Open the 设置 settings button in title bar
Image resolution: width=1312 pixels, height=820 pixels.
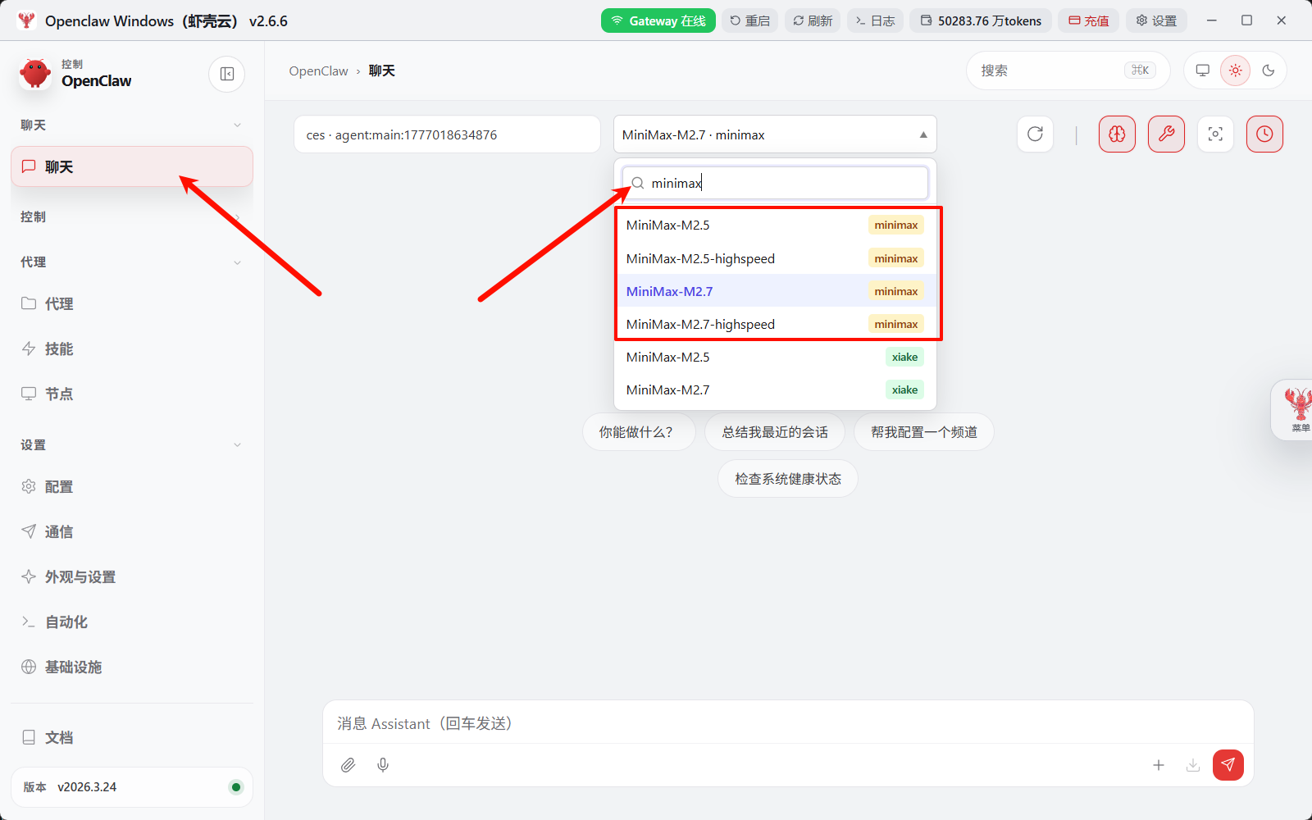[1156, 20]
